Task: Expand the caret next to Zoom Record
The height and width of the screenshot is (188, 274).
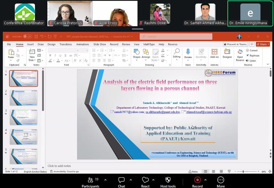Action: 205,180
